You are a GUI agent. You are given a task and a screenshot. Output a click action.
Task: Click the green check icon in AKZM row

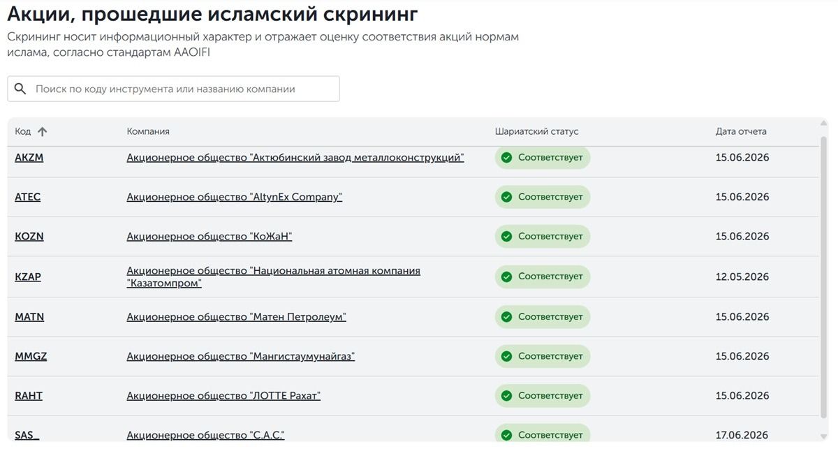(507, 158)
